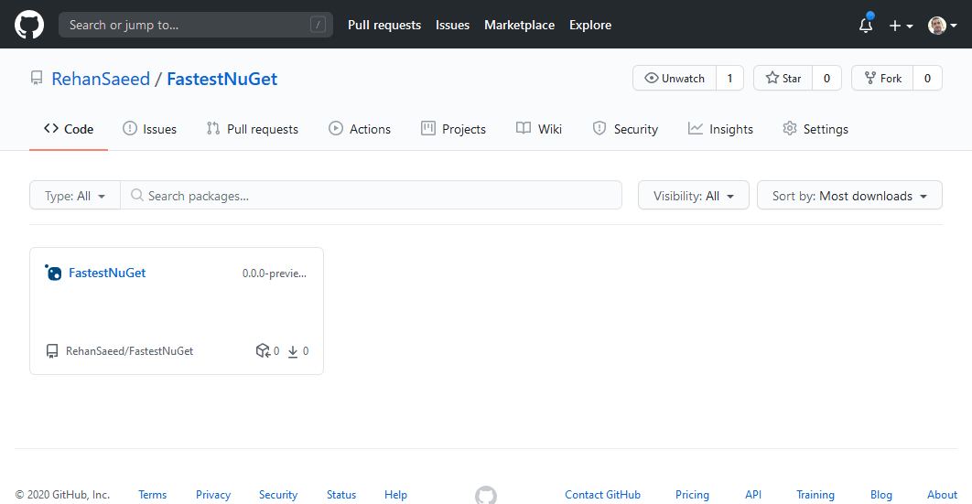
Task: Open Issues in top navigation bar
Action: coord(452,25)
